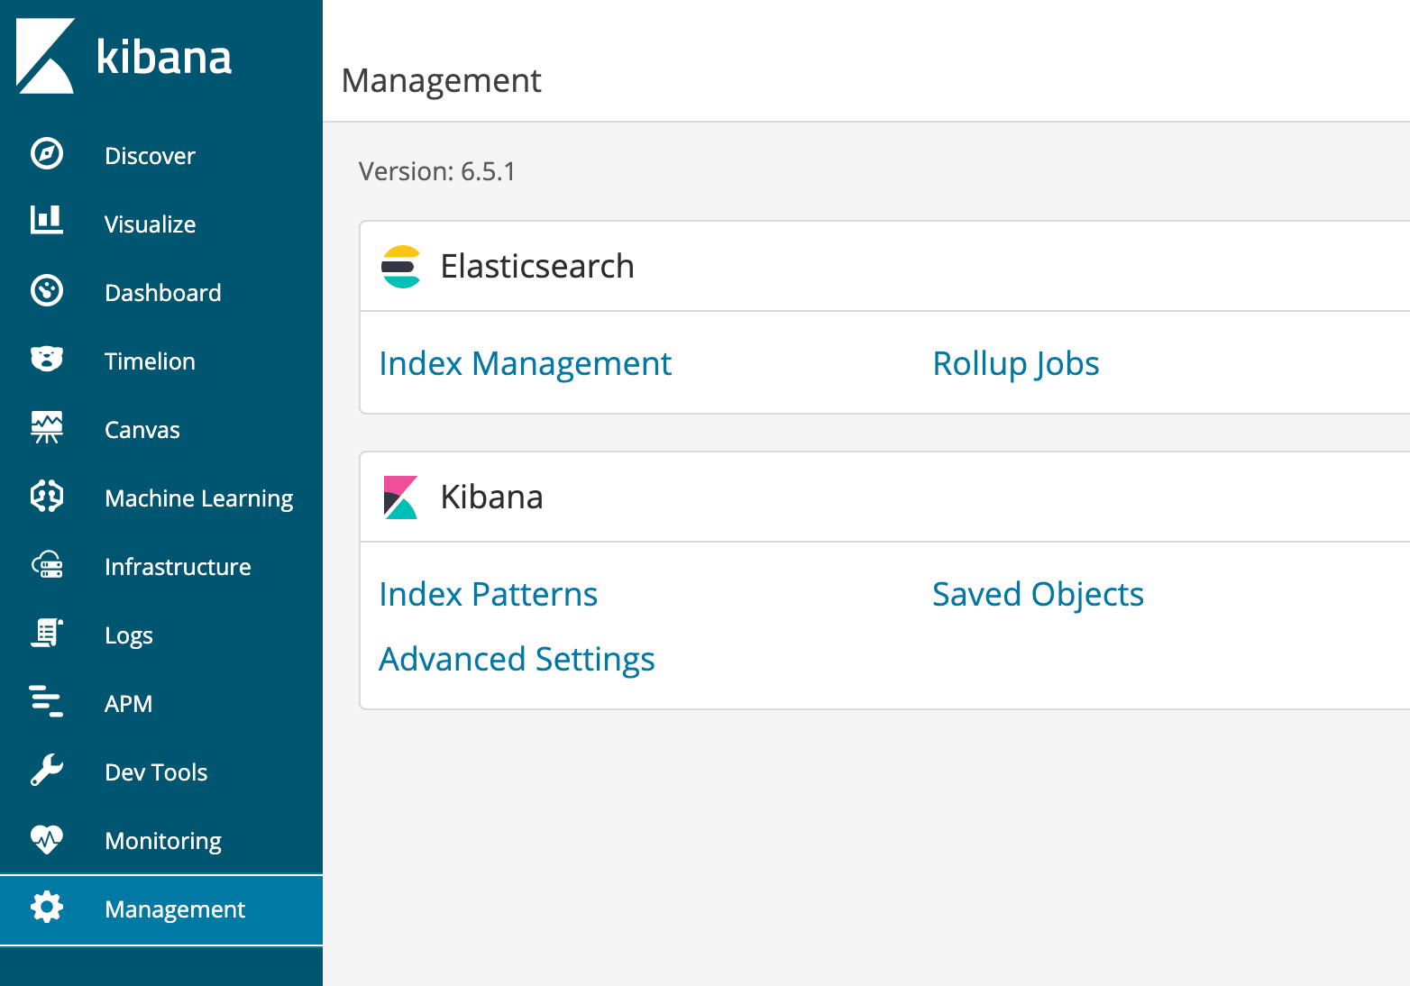
Task: Click the Management gear icon
Action: coord(47,907)
